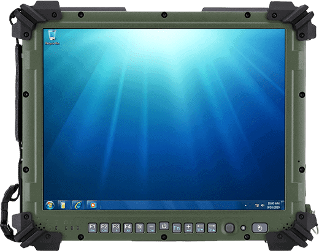This screenshot has width=319, height=251.
Task: Click the taskbar clock showing 10:00 AM
Action: [274, 205]
